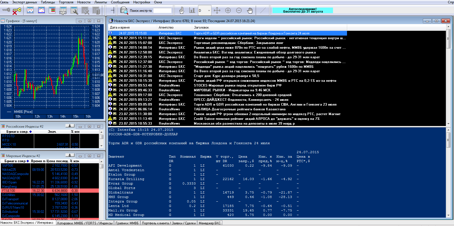Switch to the Графики: ММВБ tab
This screenshot has width=454, height=226.
pos(127,223)
